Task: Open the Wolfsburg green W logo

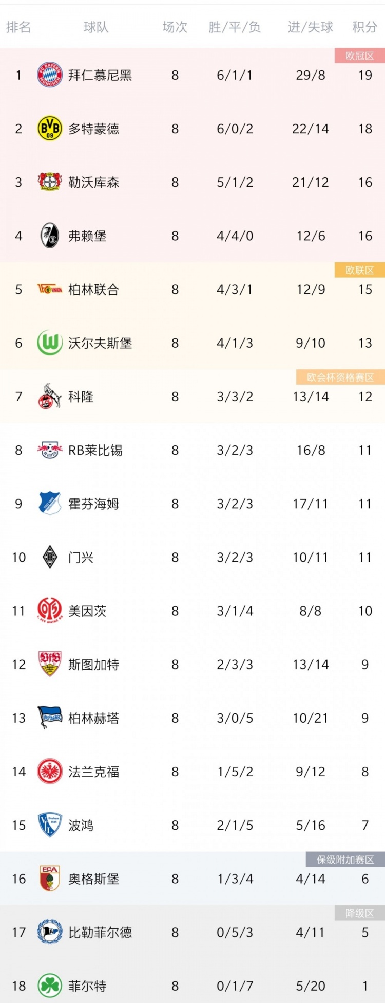Action: click(50, 343)
